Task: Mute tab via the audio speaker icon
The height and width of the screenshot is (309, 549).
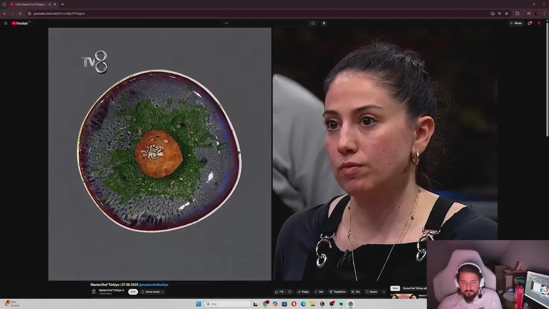Action: pos(50,4)
